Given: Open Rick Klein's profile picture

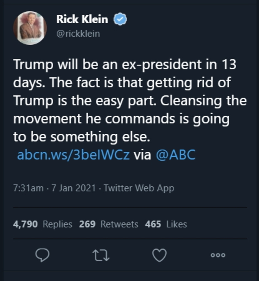Looking at the screenshot, I should 30,28.
